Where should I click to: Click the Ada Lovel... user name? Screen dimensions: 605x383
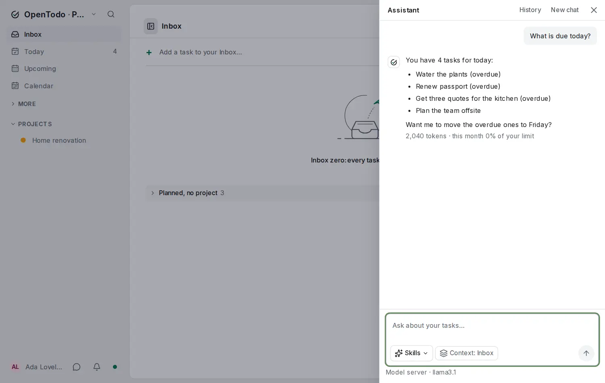tap(44, 367)
